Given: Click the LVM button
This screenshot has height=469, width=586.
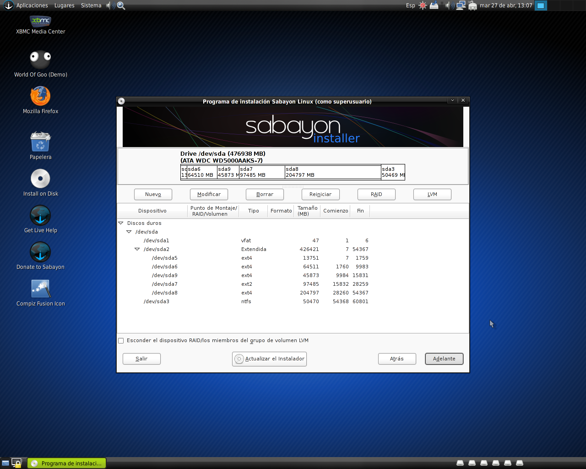Looking at the screenshot, I should point(432,194).
